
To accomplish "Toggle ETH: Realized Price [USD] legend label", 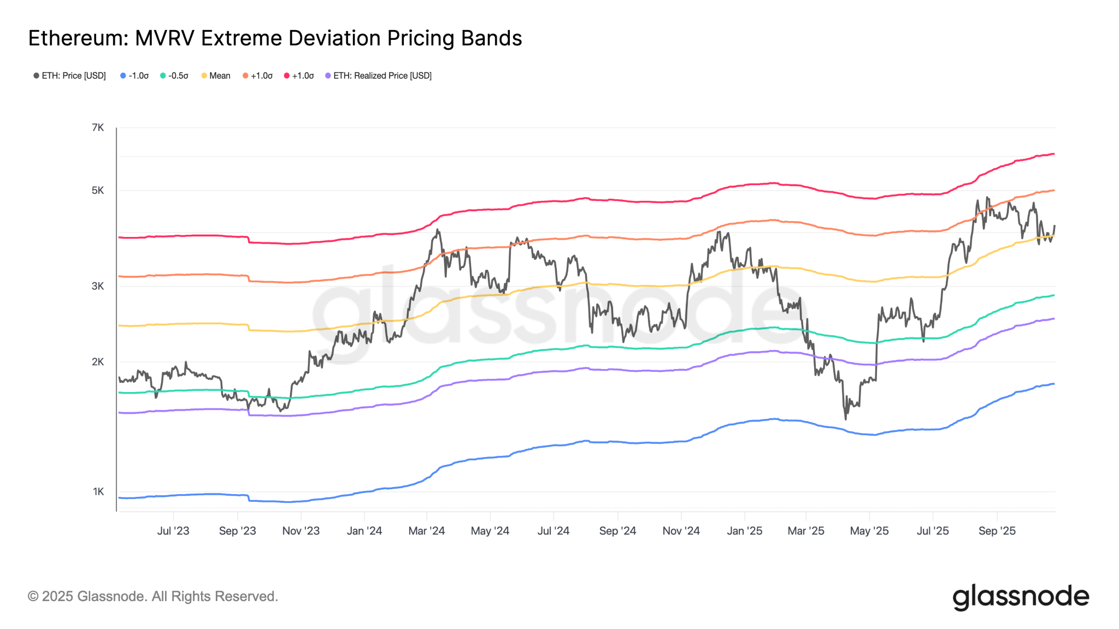I will click(x=382, y=76).
